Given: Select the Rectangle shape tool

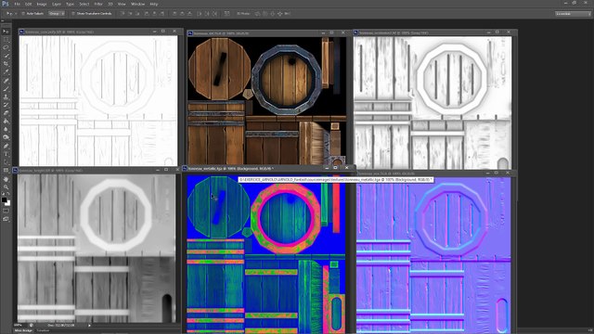Looking at the screenshot, I should tap(6, 170).
